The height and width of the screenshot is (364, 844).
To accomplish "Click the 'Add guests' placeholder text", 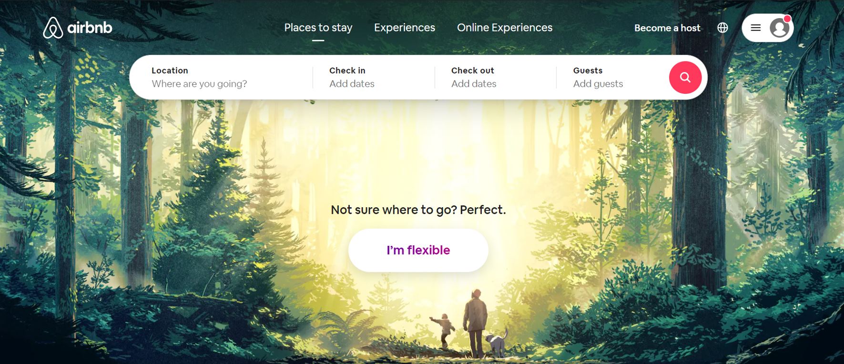I will [598, 84].
